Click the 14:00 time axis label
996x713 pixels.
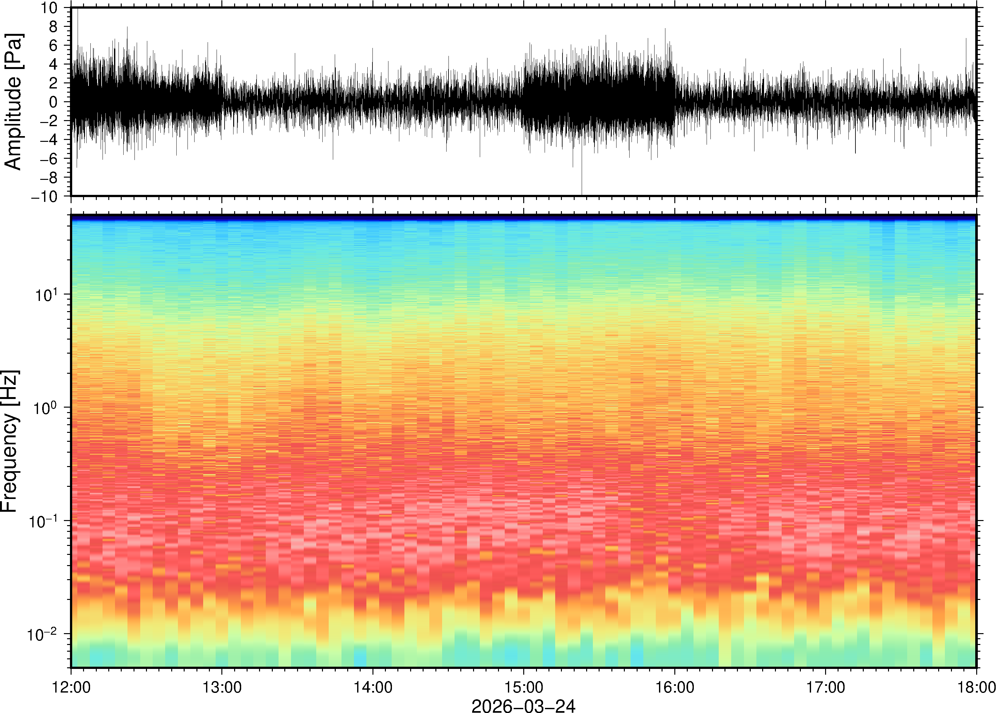click(373, 687)
